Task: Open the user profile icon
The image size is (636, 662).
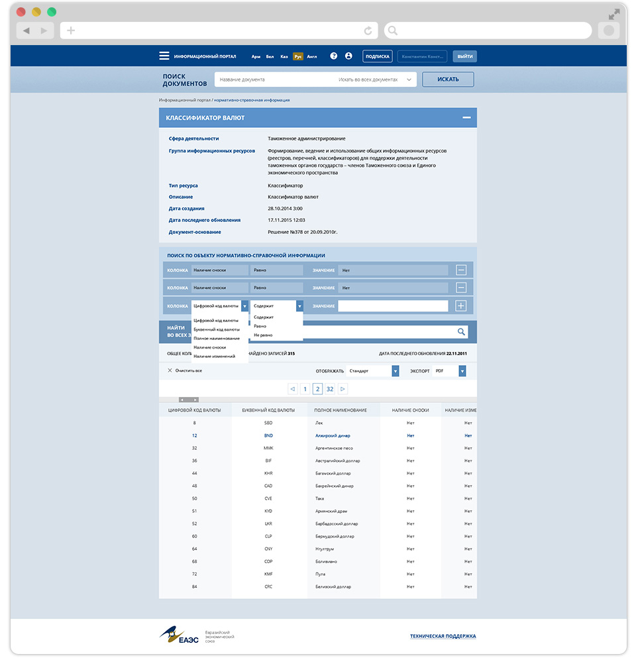Action: (x=348, y=56)
